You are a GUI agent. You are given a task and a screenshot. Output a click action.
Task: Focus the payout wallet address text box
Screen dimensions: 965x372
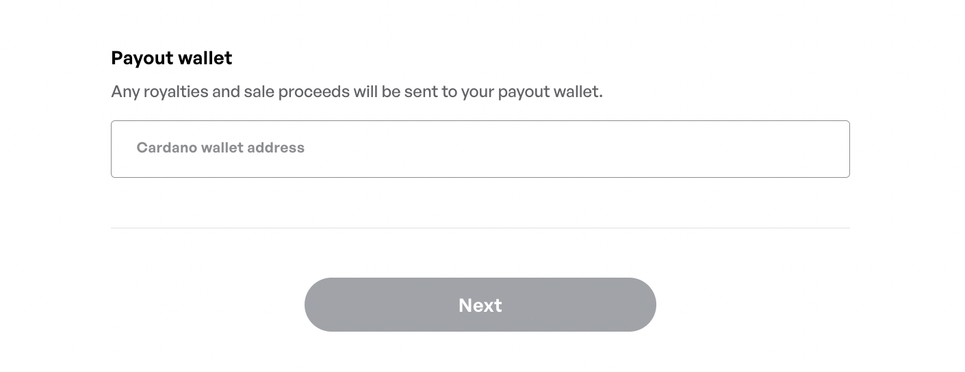(x=480, y=149)
